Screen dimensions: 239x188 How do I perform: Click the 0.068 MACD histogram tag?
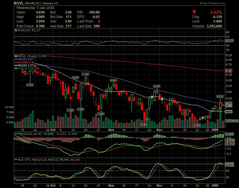(x=229, y=134)
